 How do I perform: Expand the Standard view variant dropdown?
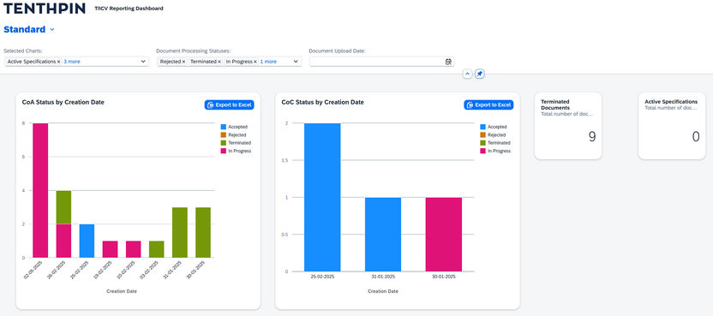click(51, 30)
